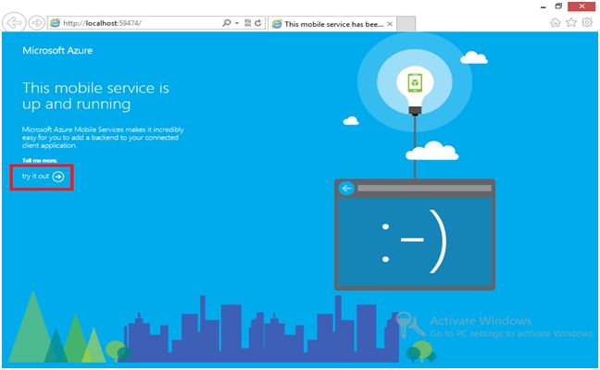
Task: Click the compatibility view icon in address bar
Action: pyautogui.click(x=248, y=23)
